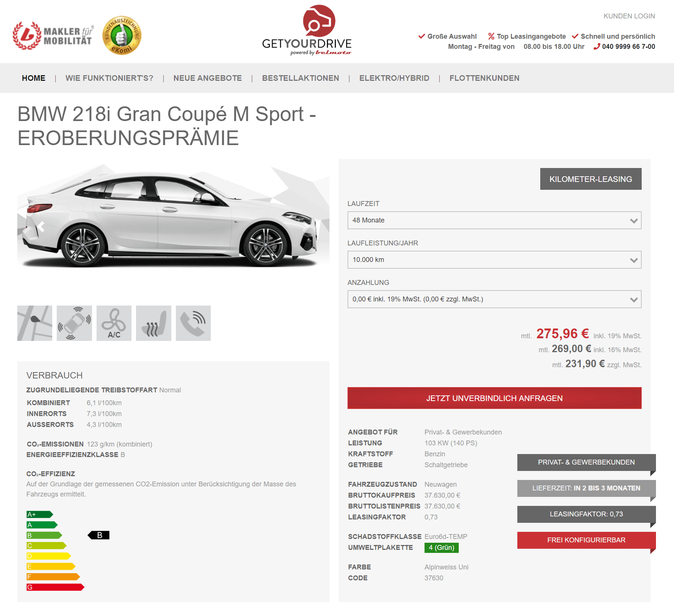This screenshot has width=674, height=607.
Task: Click the code value 37630
Action: coord(434,578)
